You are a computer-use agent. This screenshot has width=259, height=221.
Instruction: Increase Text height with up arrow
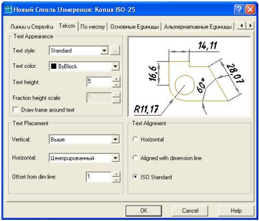116,79
